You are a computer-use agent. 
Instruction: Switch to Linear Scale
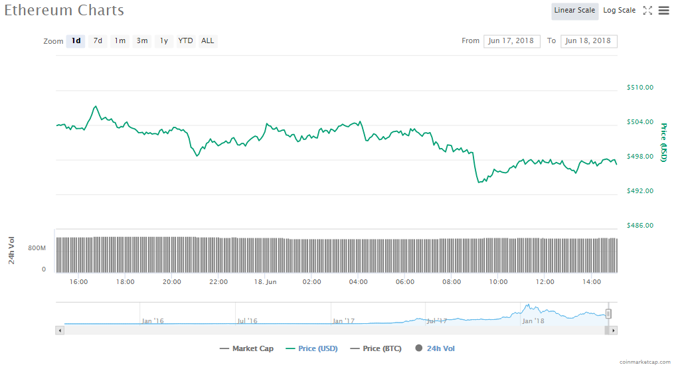[x=574, y=11]
